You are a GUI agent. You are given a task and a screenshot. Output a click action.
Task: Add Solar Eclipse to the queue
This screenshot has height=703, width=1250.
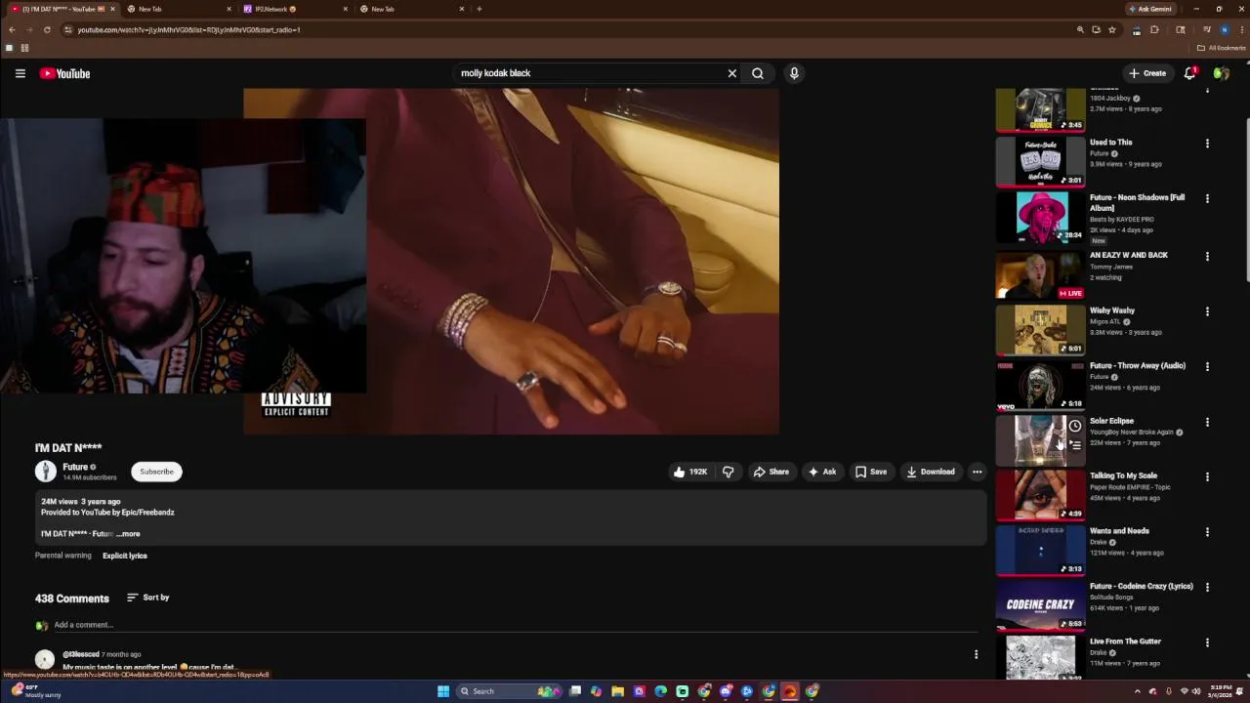click(x=1075, y=445)
